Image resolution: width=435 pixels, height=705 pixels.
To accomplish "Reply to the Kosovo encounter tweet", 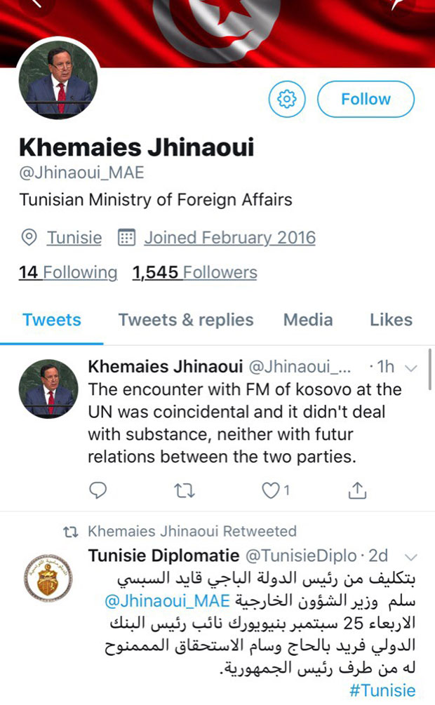I will [99, 491].
